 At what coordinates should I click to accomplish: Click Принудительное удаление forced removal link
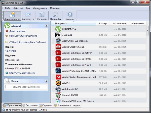(23, 36)
